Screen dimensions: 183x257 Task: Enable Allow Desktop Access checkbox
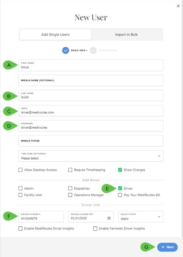20,170
